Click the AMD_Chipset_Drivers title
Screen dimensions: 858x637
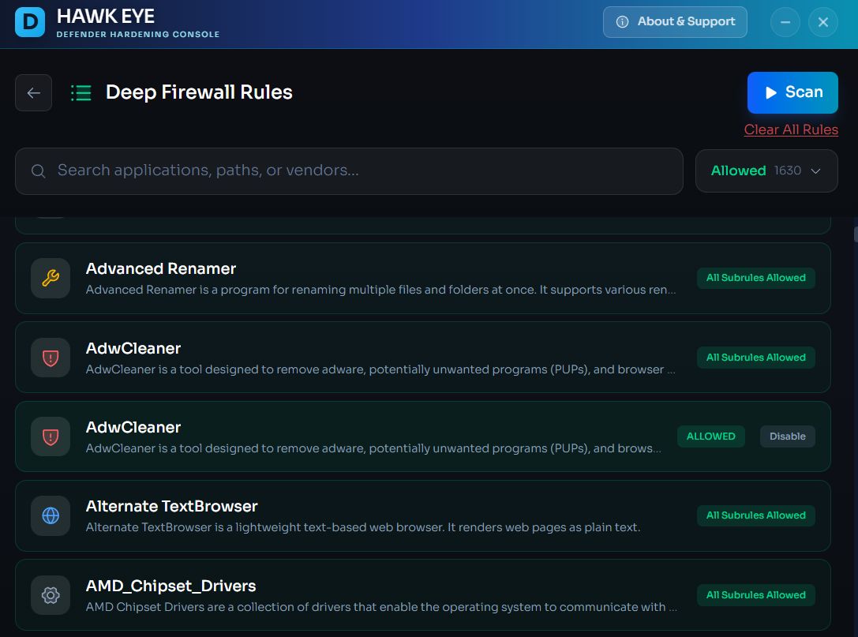click(170, 586)
